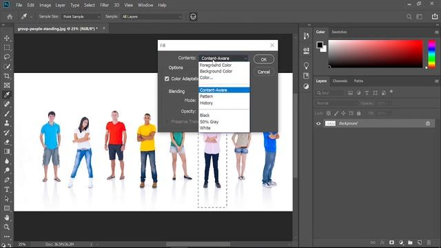This screenshot has width=441, height=248.
Task: Toggle the Background layer lock icon
Action: pos(428,123)
